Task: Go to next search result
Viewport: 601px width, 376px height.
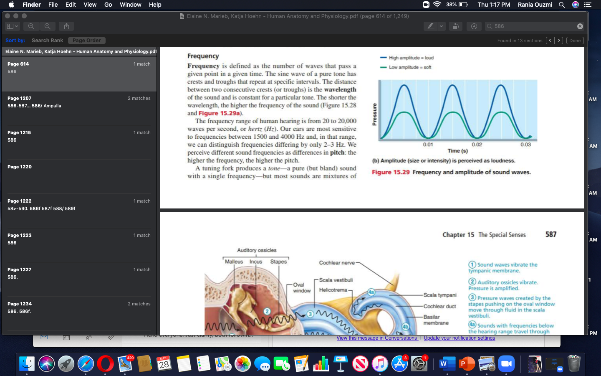Action: click(x=559, y=41)
